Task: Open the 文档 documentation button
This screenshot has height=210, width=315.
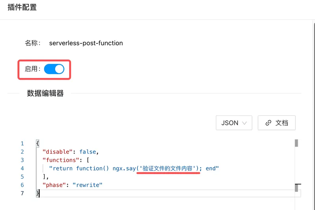Action: point(276,123)
